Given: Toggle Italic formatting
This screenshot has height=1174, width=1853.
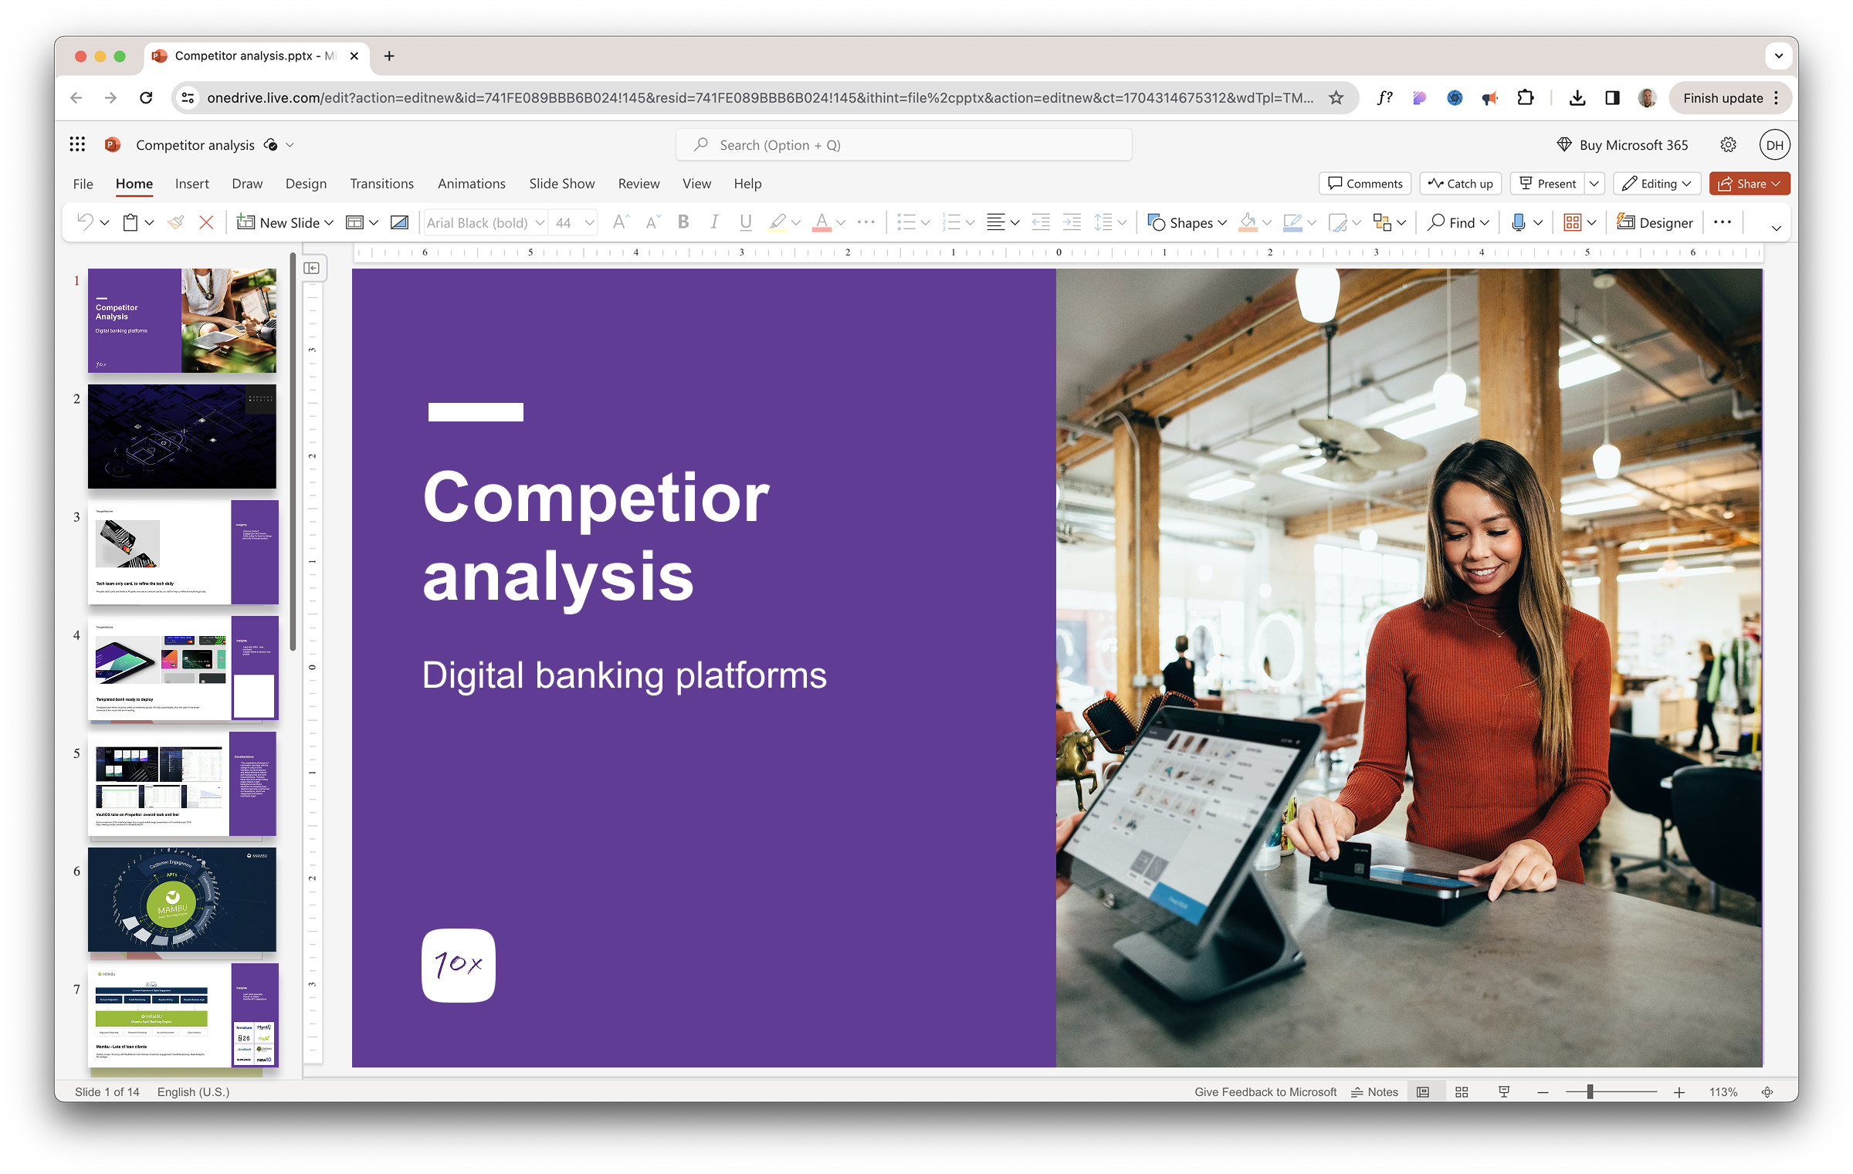Looking at the screenshot, I should (x=714, y=223).
